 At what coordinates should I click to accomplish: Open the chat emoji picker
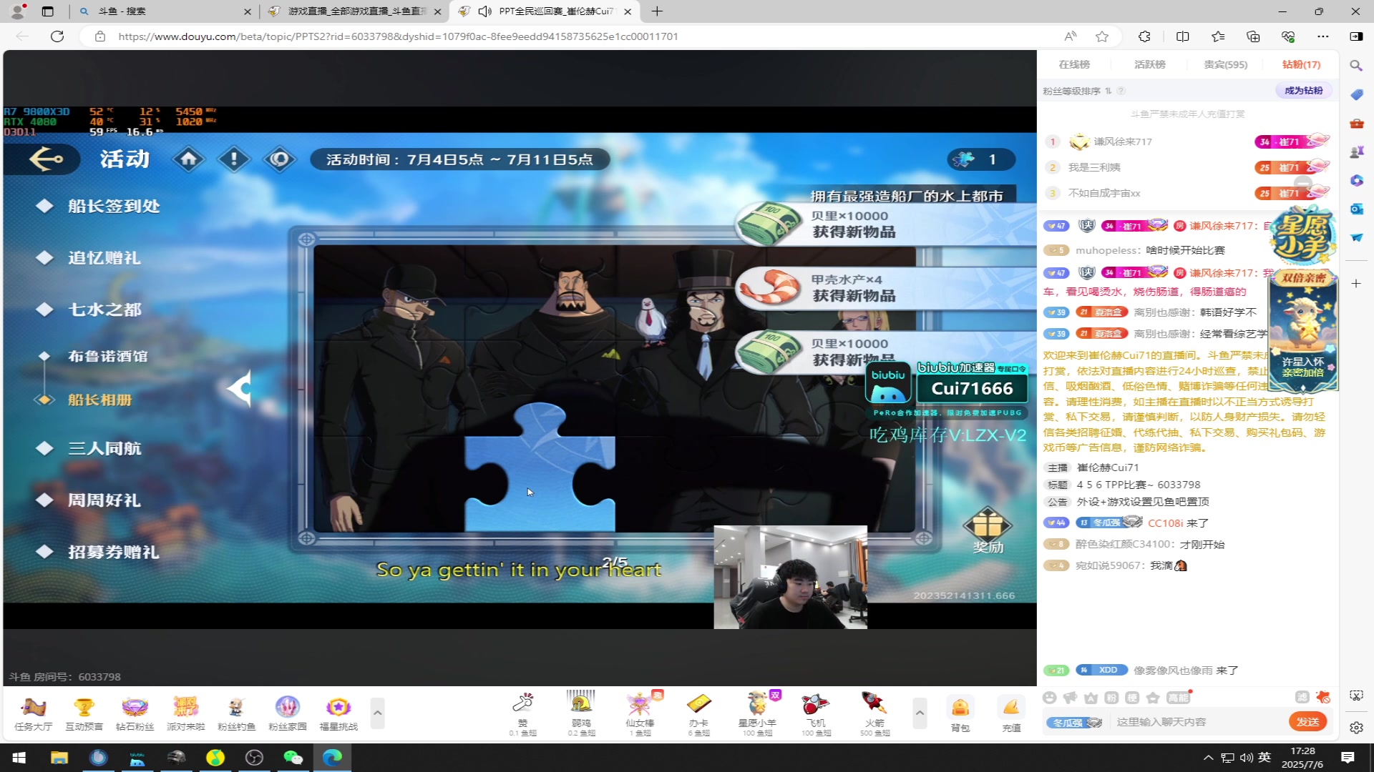pos(1049,698)
